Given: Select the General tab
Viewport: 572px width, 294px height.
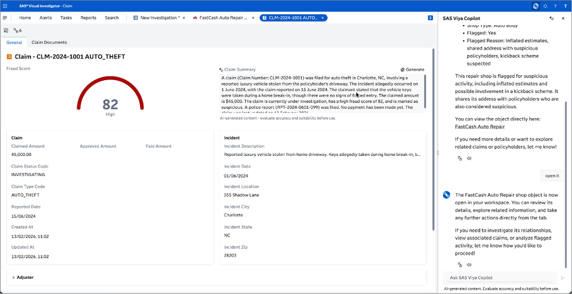Looking at the screenshot, I should [x=14, y=42].
